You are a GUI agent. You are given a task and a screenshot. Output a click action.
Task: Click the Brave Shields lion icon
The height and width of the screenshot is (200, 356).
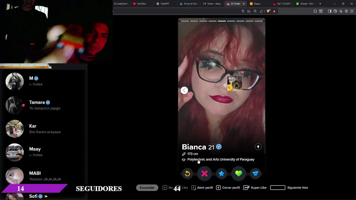(x=268, y=11)
